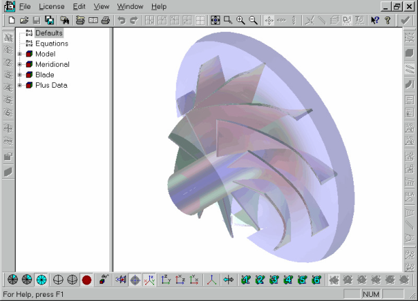
Task: Expand the Meridional tree node
Action: pos(20,64)
